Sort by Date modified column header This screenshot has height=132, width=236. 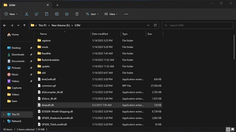[x=100, y=34]
